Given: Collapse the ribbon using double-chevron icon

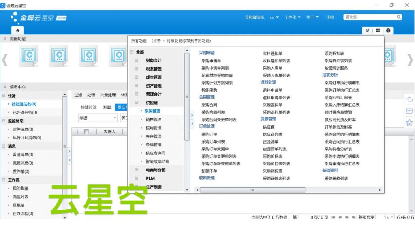Looking at the screenshot, I should [x=367, y=30].
